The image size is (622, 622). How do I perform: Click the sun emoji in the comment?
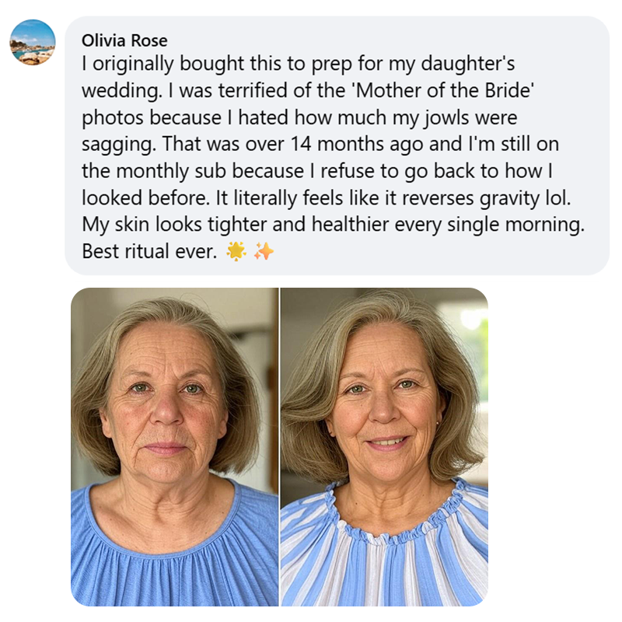pyautogui.click(x=236, y=252)
